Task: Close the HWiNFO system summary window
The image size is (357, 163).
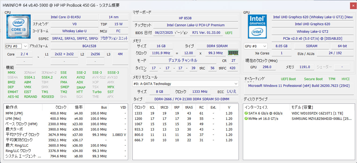Action: click(353, 5)
